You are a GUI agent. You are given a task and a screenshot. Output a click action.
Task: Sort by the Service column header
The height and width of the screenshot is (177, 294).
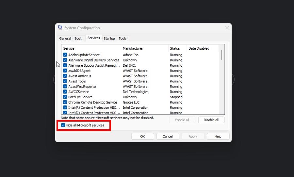(x=91, y=48)
